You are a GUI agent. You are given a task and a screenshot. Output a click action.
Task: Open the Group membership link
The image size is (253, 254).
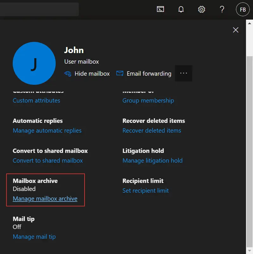(148, 100)
